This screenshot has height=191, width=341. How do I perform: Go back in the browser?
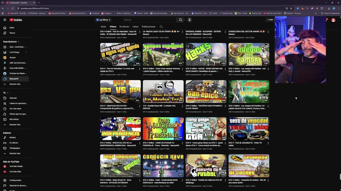click(x=3, y=8)
